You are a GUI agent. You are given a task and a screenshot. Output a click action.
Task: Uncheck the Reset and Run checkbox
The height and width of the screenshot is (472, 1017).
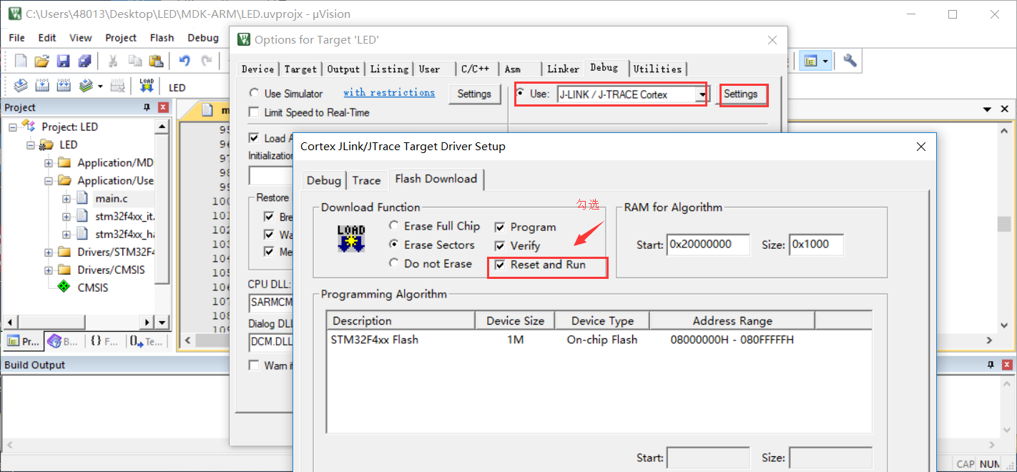tap(500, 265)
